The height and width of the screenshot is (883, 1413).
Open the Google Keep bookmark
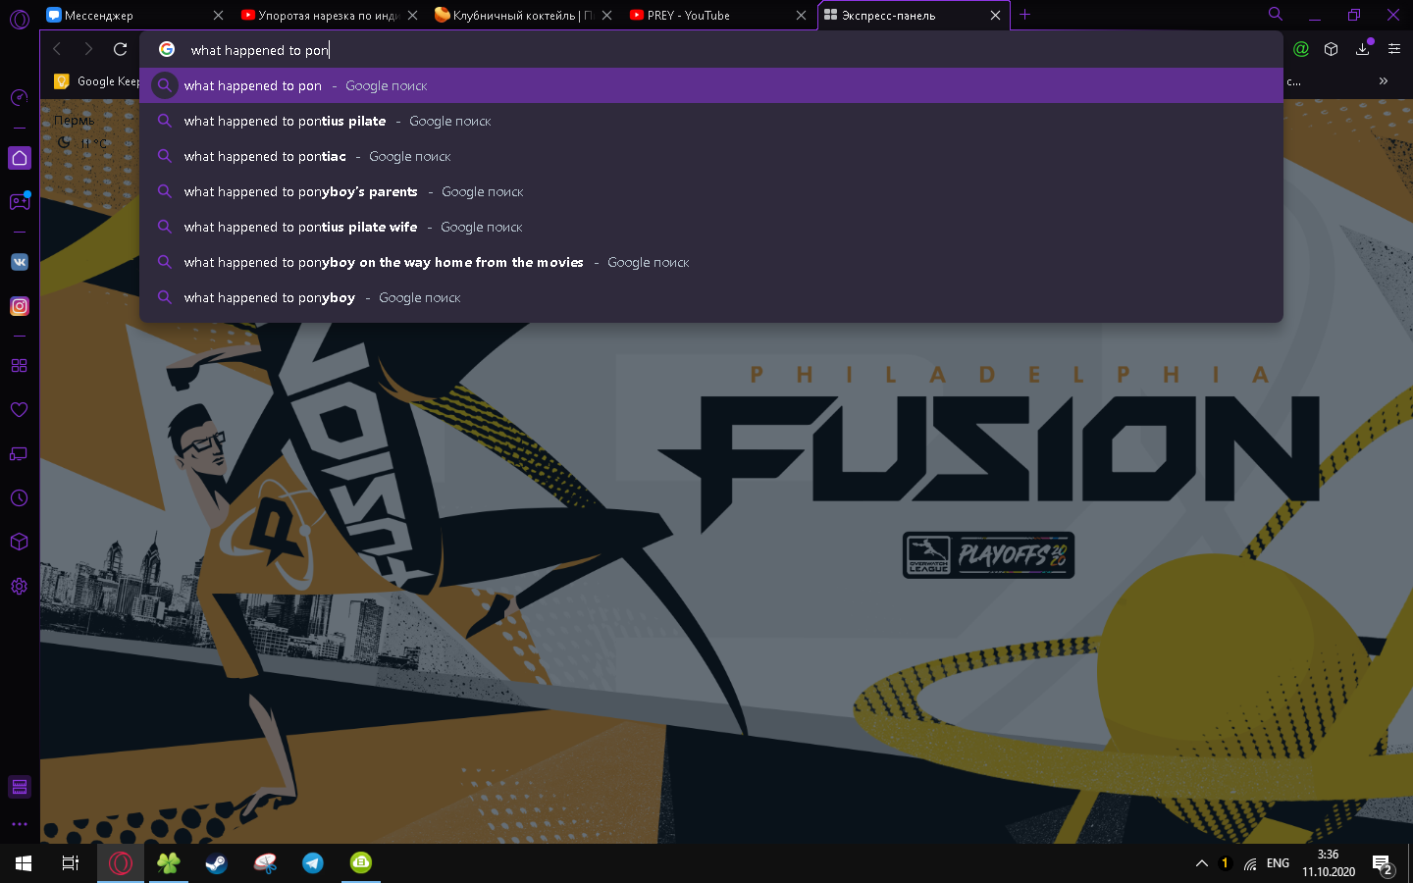pos(98,81)
